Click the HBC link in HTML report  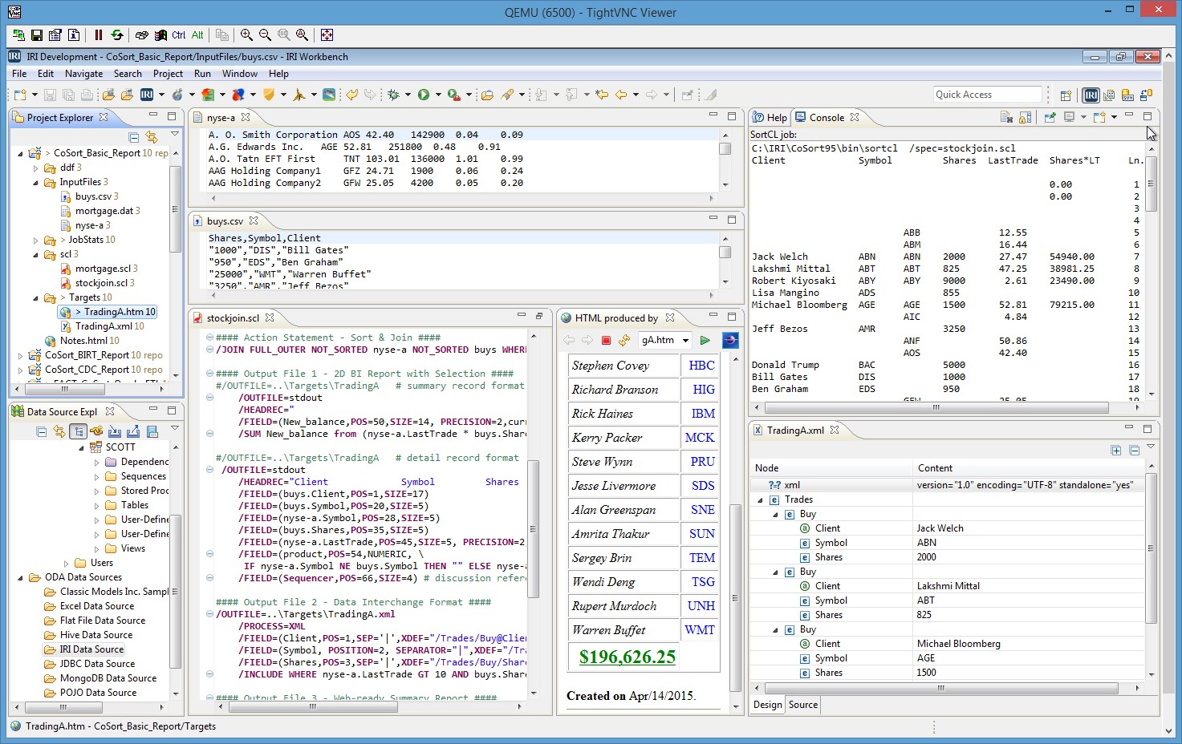tap(701, 366)
